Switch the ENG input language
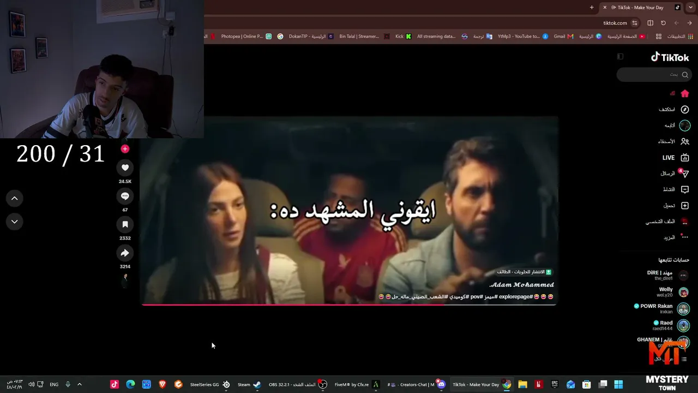 click(x=54, y=384)
